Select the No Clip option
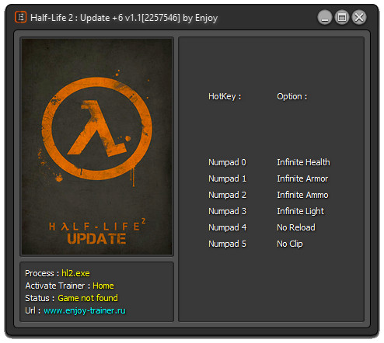The height and width of the screenshot is (343, 384). click(290, 244)
